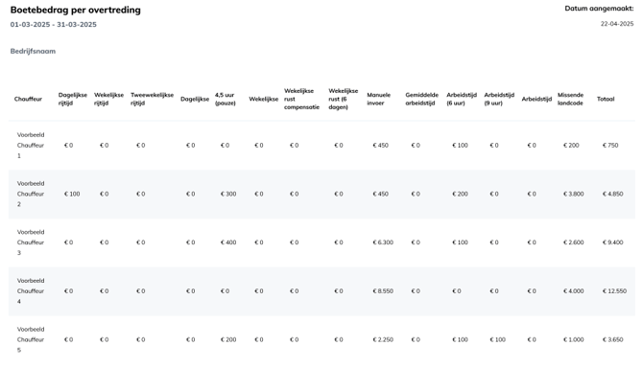Click Chauffeur 3's missing landcode € 2.600
Viewport: 643px width, 369px height.
pyautogui.click(x=573, y=242)
